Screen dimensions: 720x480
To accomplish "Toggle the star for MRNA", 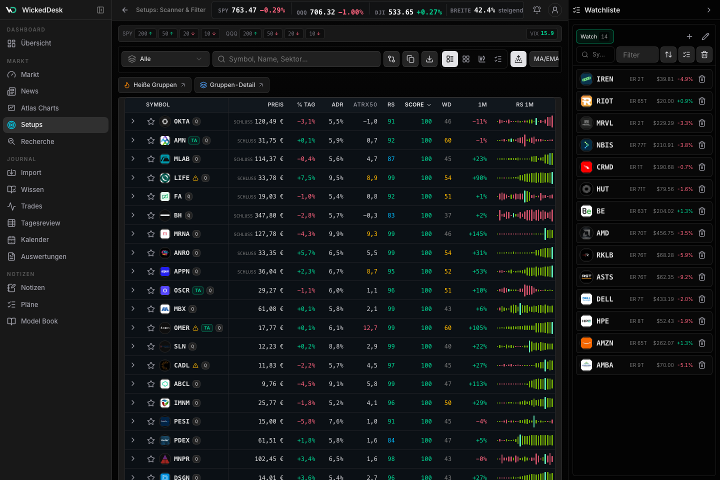I will [151, 234].
